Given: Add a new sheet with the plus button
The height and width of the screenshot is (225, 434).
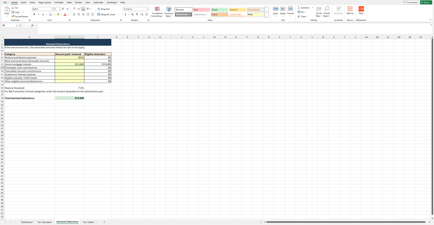Looking at the screenshot, I should coord(104,222).
